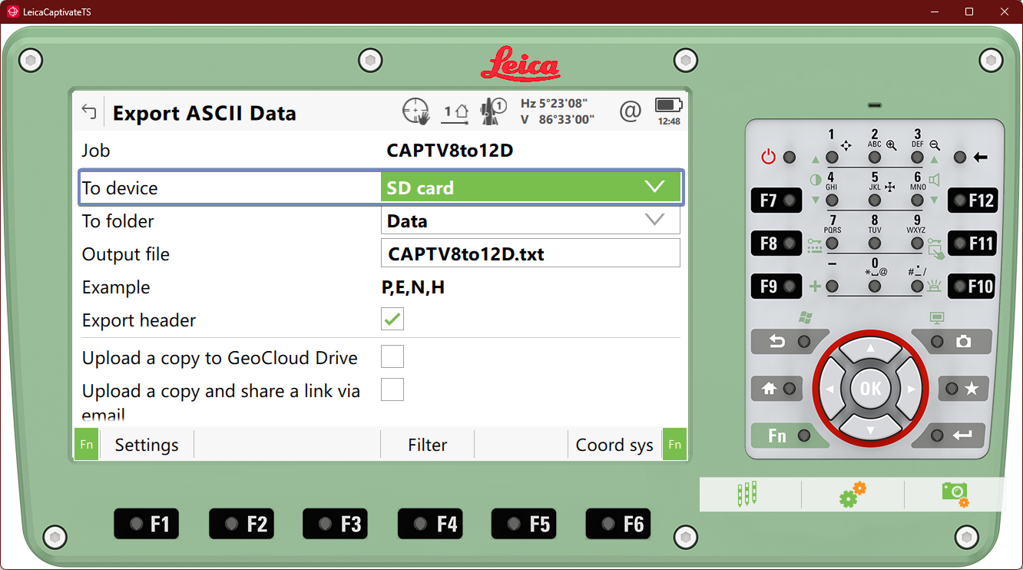Click the 0 key on the keypad
The height and width of the screenshot is (570, 1023).
coord(875,287)
